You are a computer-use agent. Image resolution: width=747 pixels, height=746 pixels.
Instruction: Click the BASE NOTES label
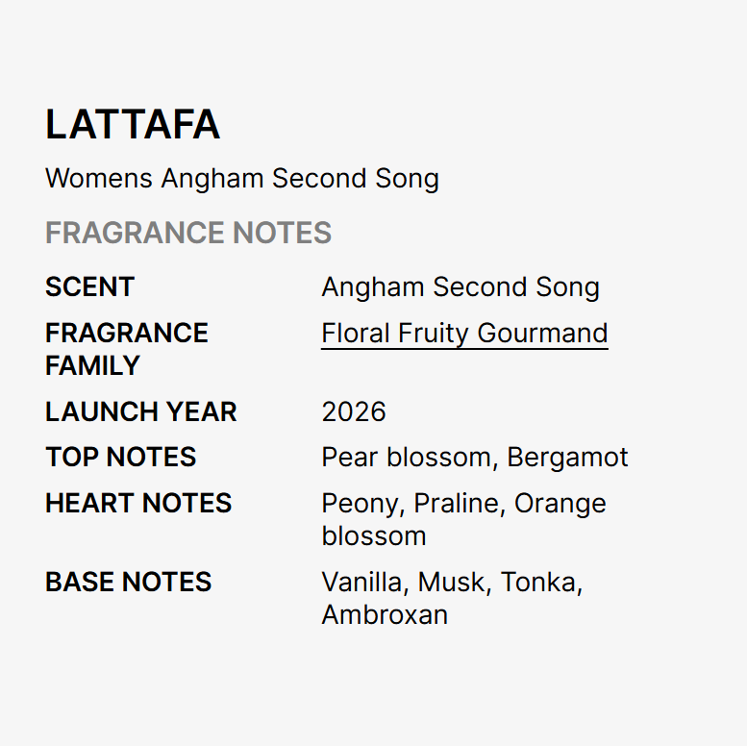click(128, 582)
